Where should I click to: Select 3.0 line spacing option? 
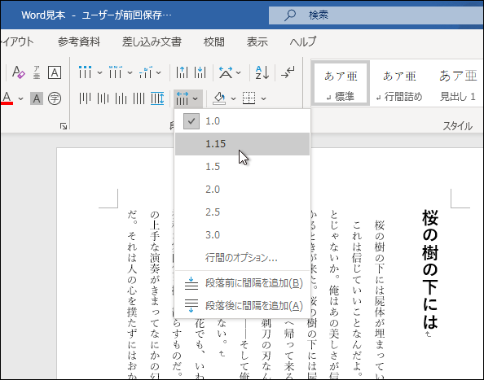(x=242, y=235)
